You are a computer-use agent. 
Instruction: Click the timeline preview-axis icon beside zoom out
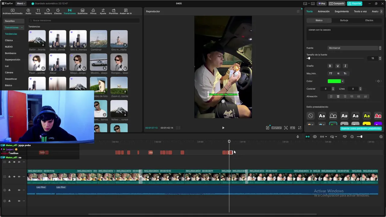coord(345,137)
